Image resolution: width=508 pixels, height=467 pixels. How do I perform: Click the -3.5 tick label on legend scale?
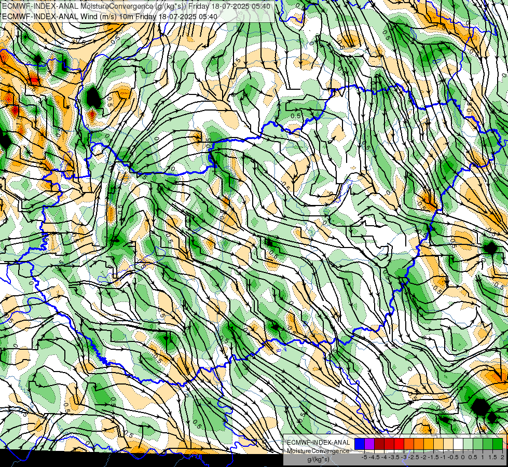(x=394, y=457)
